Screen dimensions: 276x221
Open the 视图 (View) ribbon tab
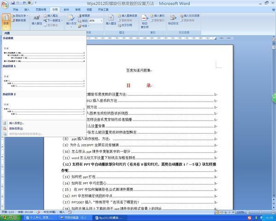pos(89,10)
